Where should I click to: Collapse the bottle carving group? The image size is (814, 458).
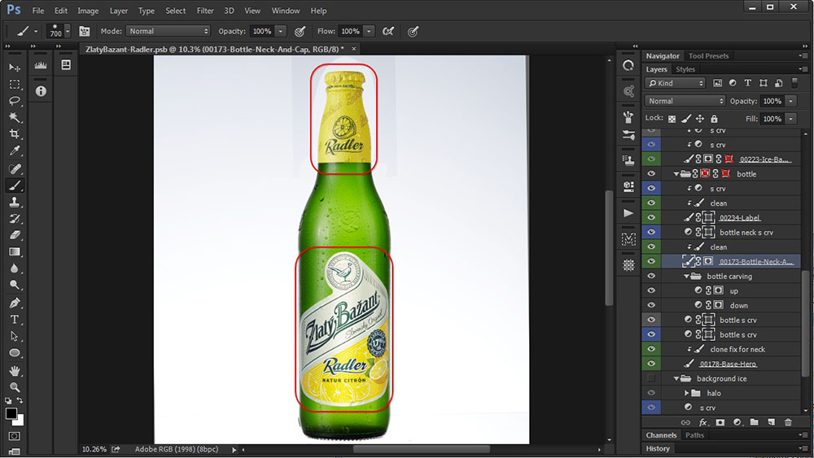(686, 276)
